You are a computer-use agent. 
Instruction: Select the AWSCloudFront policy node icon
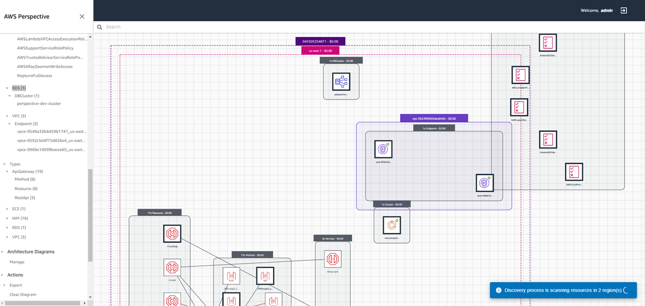574,172
